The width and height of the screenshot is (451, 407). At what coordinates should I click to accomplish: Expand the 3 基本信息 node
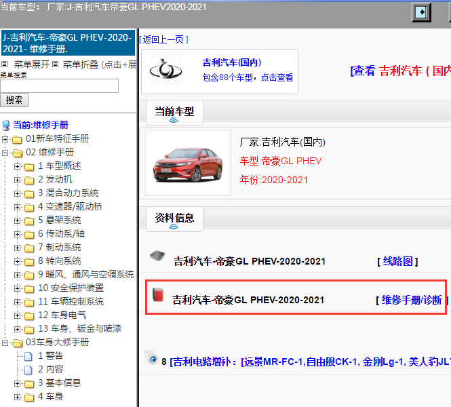click(17, 384)
